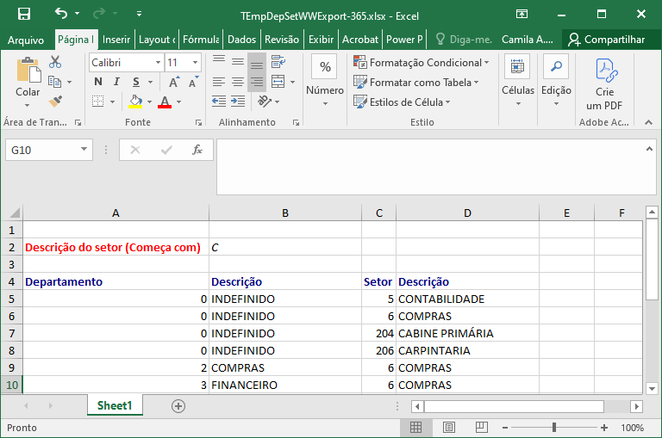Add a new sheet with plus button
This screenshot has width=662, height=438.
tap(178, 406)
